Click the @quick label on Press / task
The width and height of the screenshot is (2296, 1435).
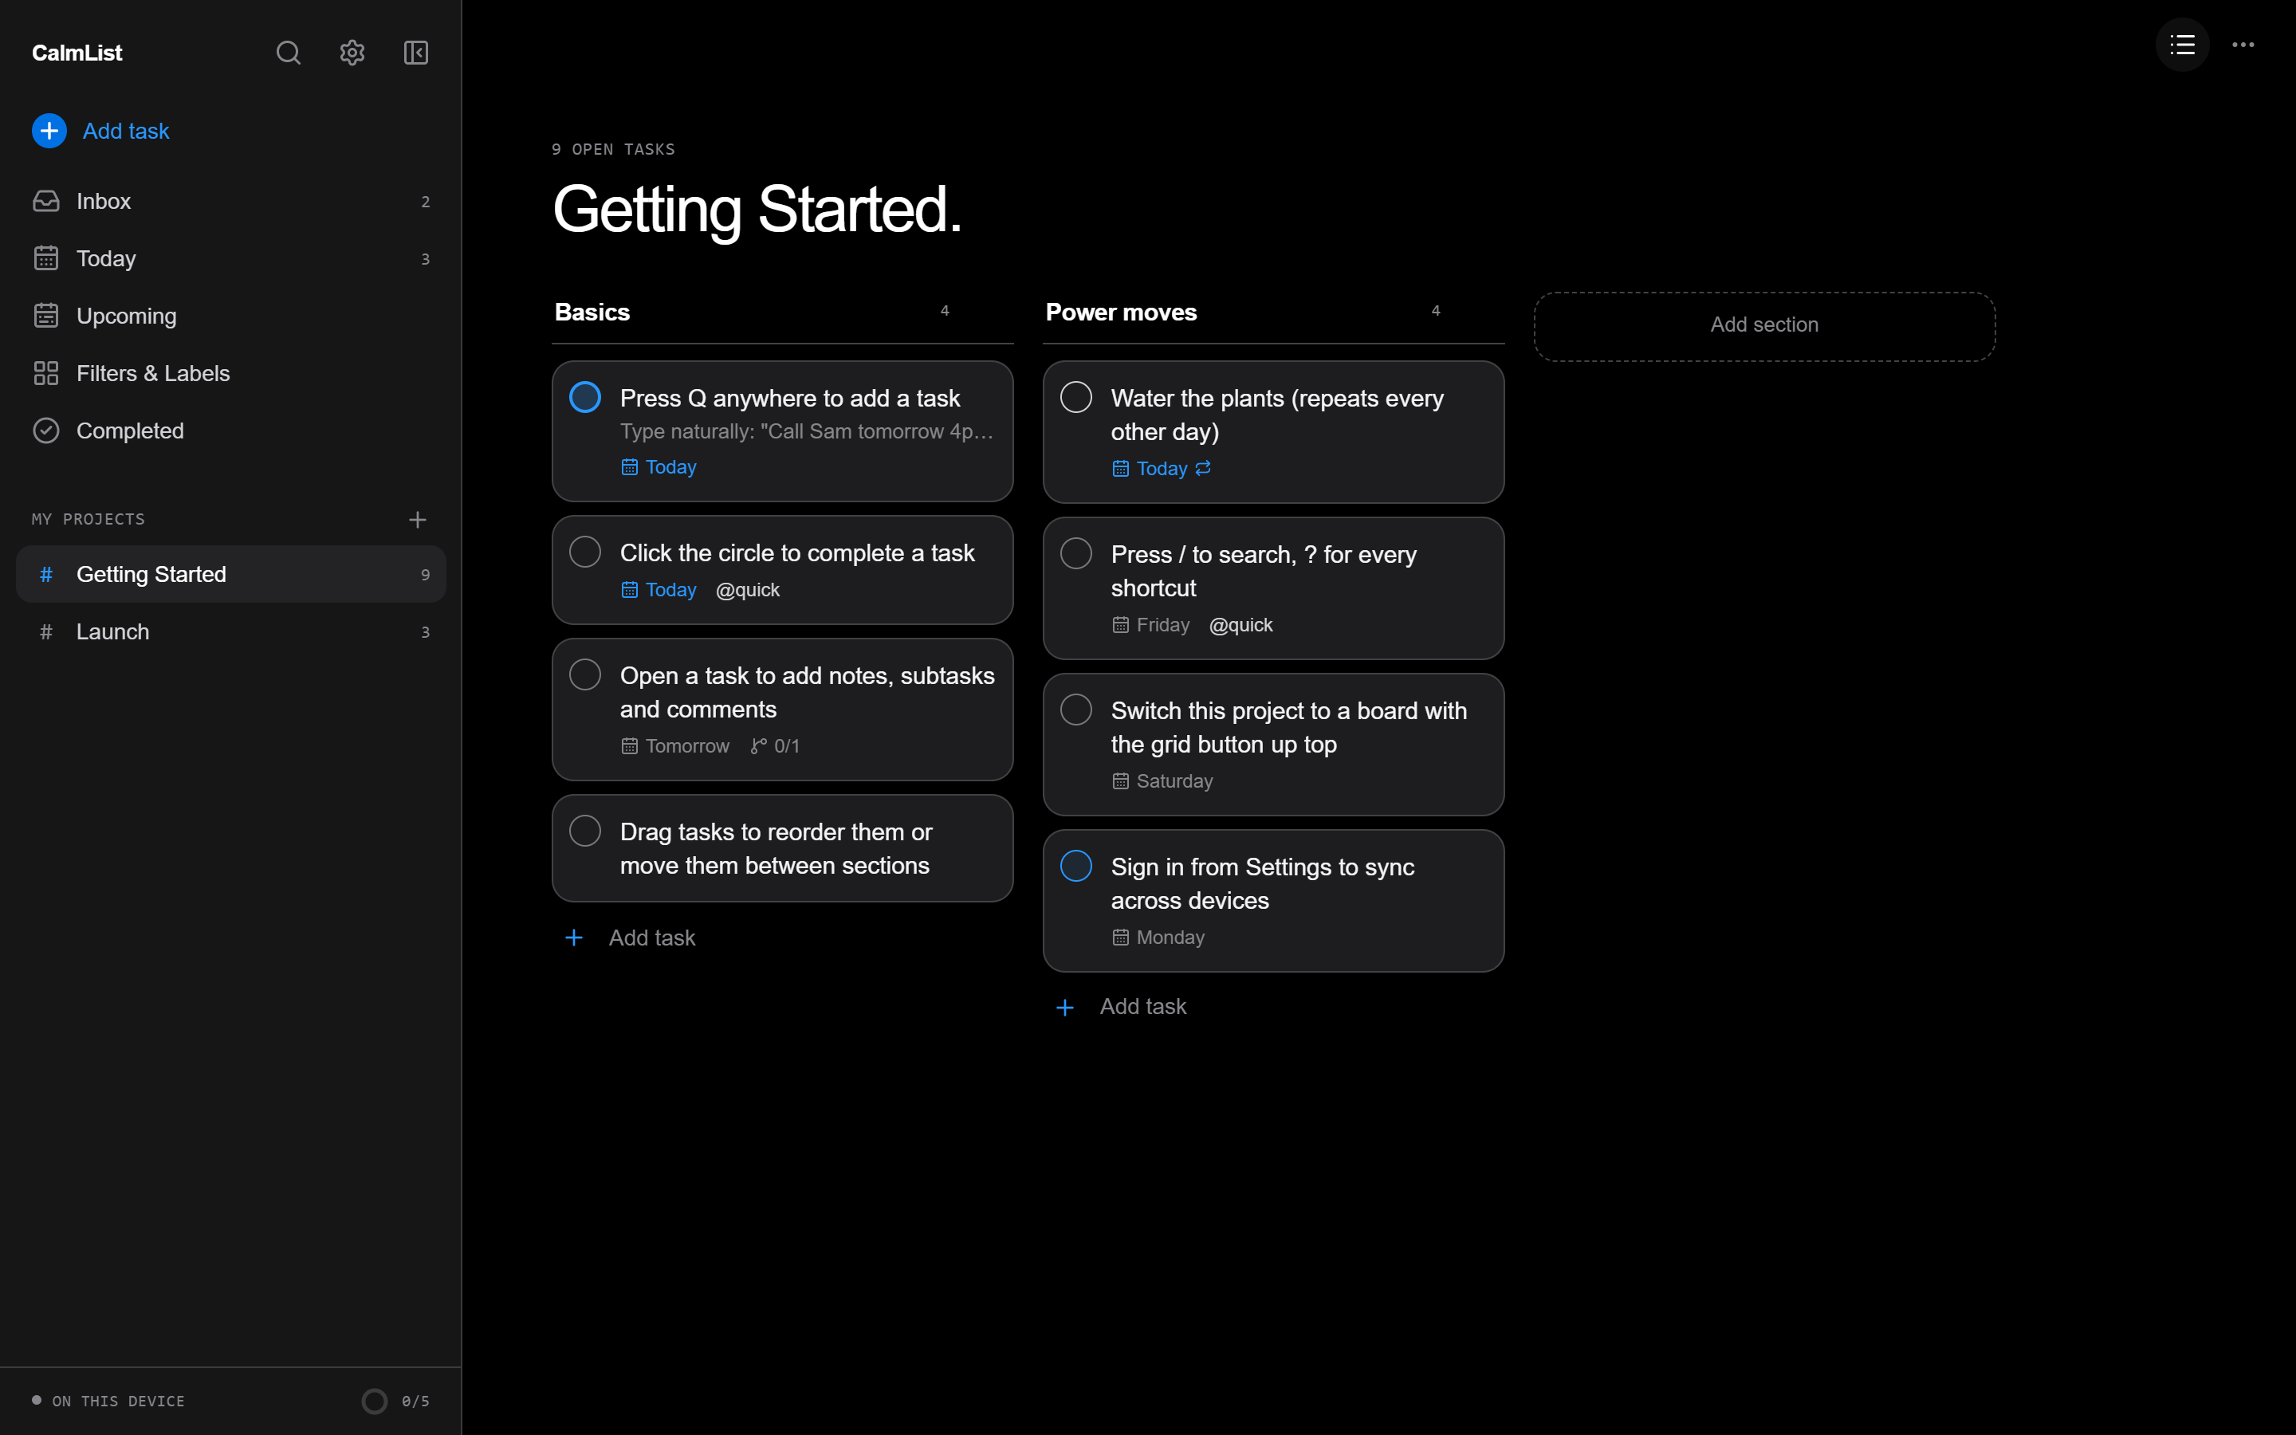pos(1241,624)
